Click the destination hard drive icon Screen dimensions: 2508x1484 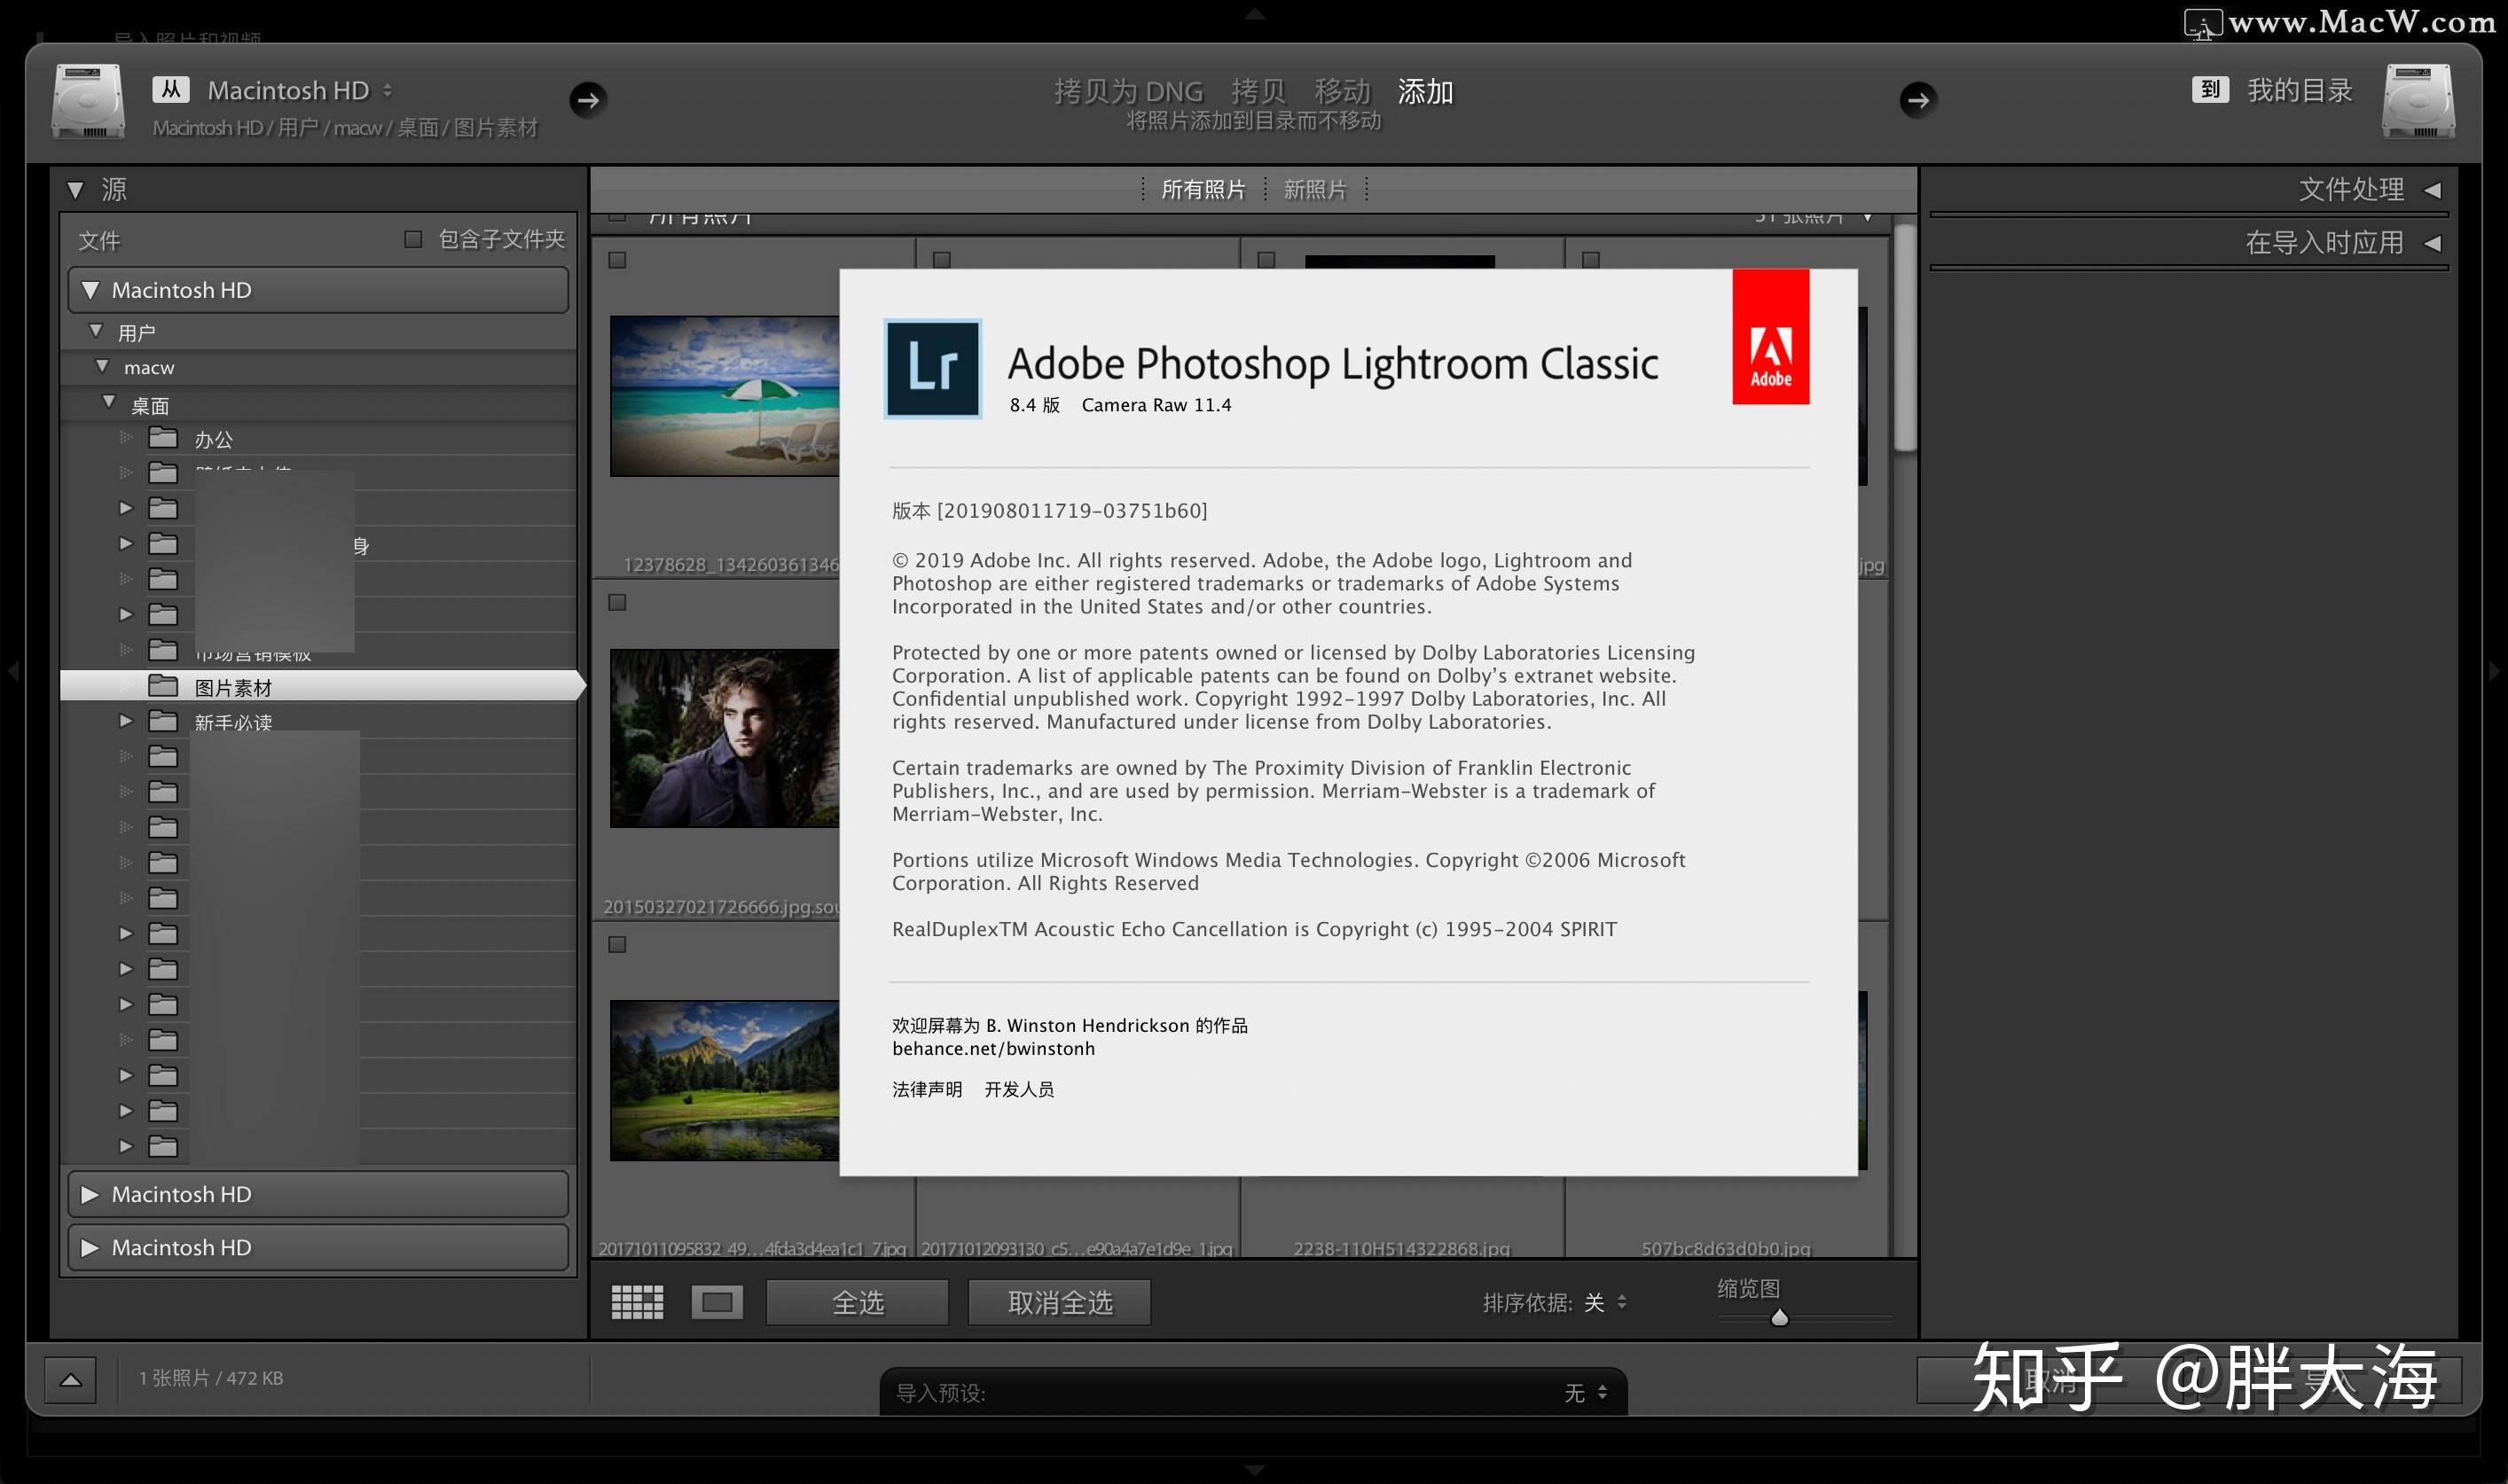point(2418,100)
